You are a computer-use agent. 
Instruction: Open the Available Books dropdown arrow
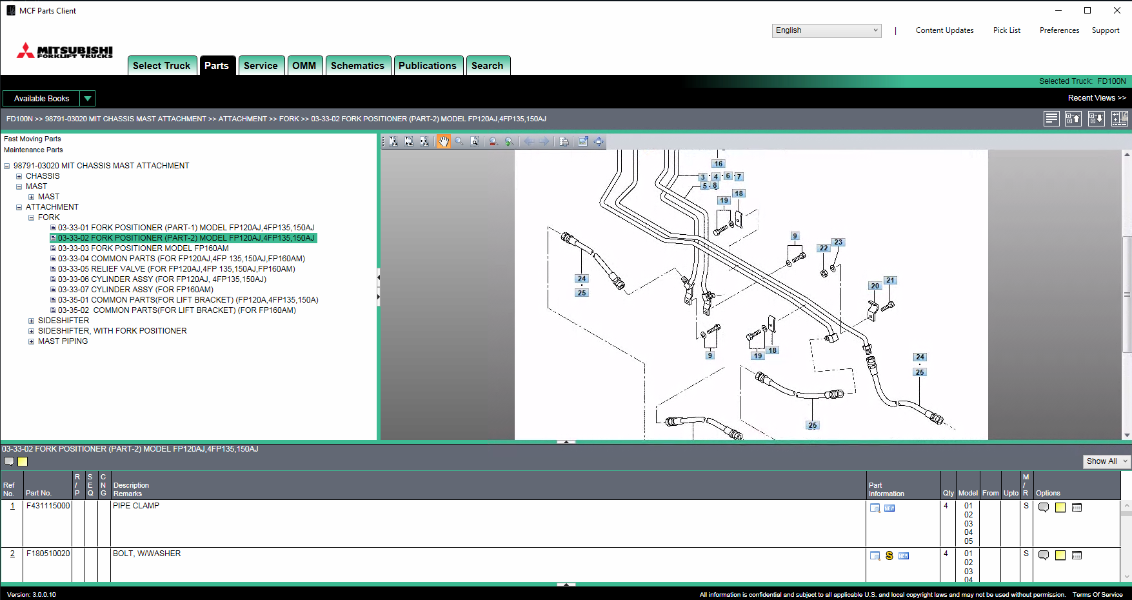pyautogui.click(x=88, y=98)
